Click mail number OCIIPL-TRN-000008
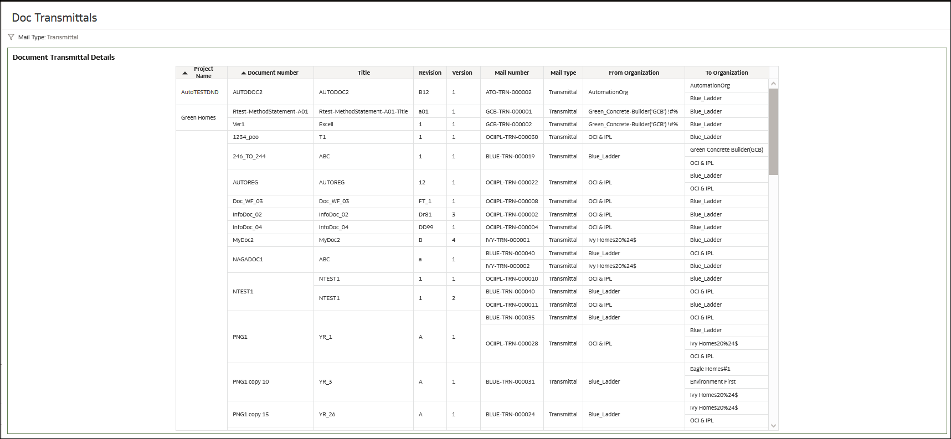The image size is (951, 439). [x=512, y=201]
